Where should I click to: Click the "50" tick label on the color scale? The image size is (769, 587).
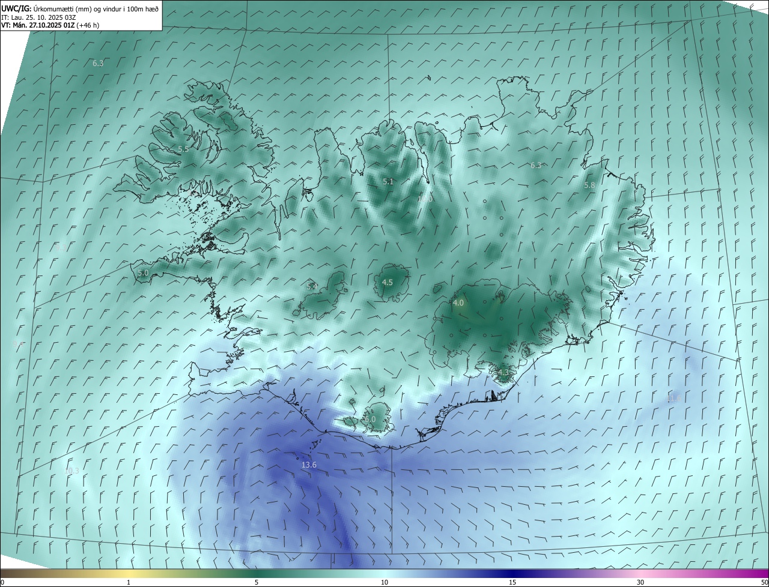coord(764,583)
